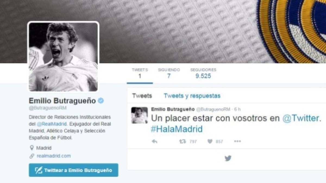Switch to Tweets y respuestas tab
326x183 pixels.
click(192, 96)
